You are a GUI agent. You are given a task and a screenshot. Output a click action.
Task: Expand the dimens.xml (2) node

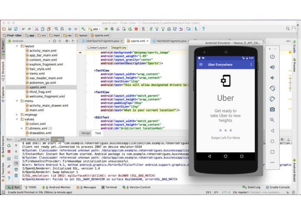coord(22,128)
